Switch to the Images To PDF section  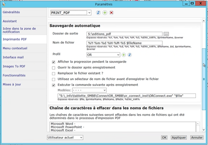(15, 66)
